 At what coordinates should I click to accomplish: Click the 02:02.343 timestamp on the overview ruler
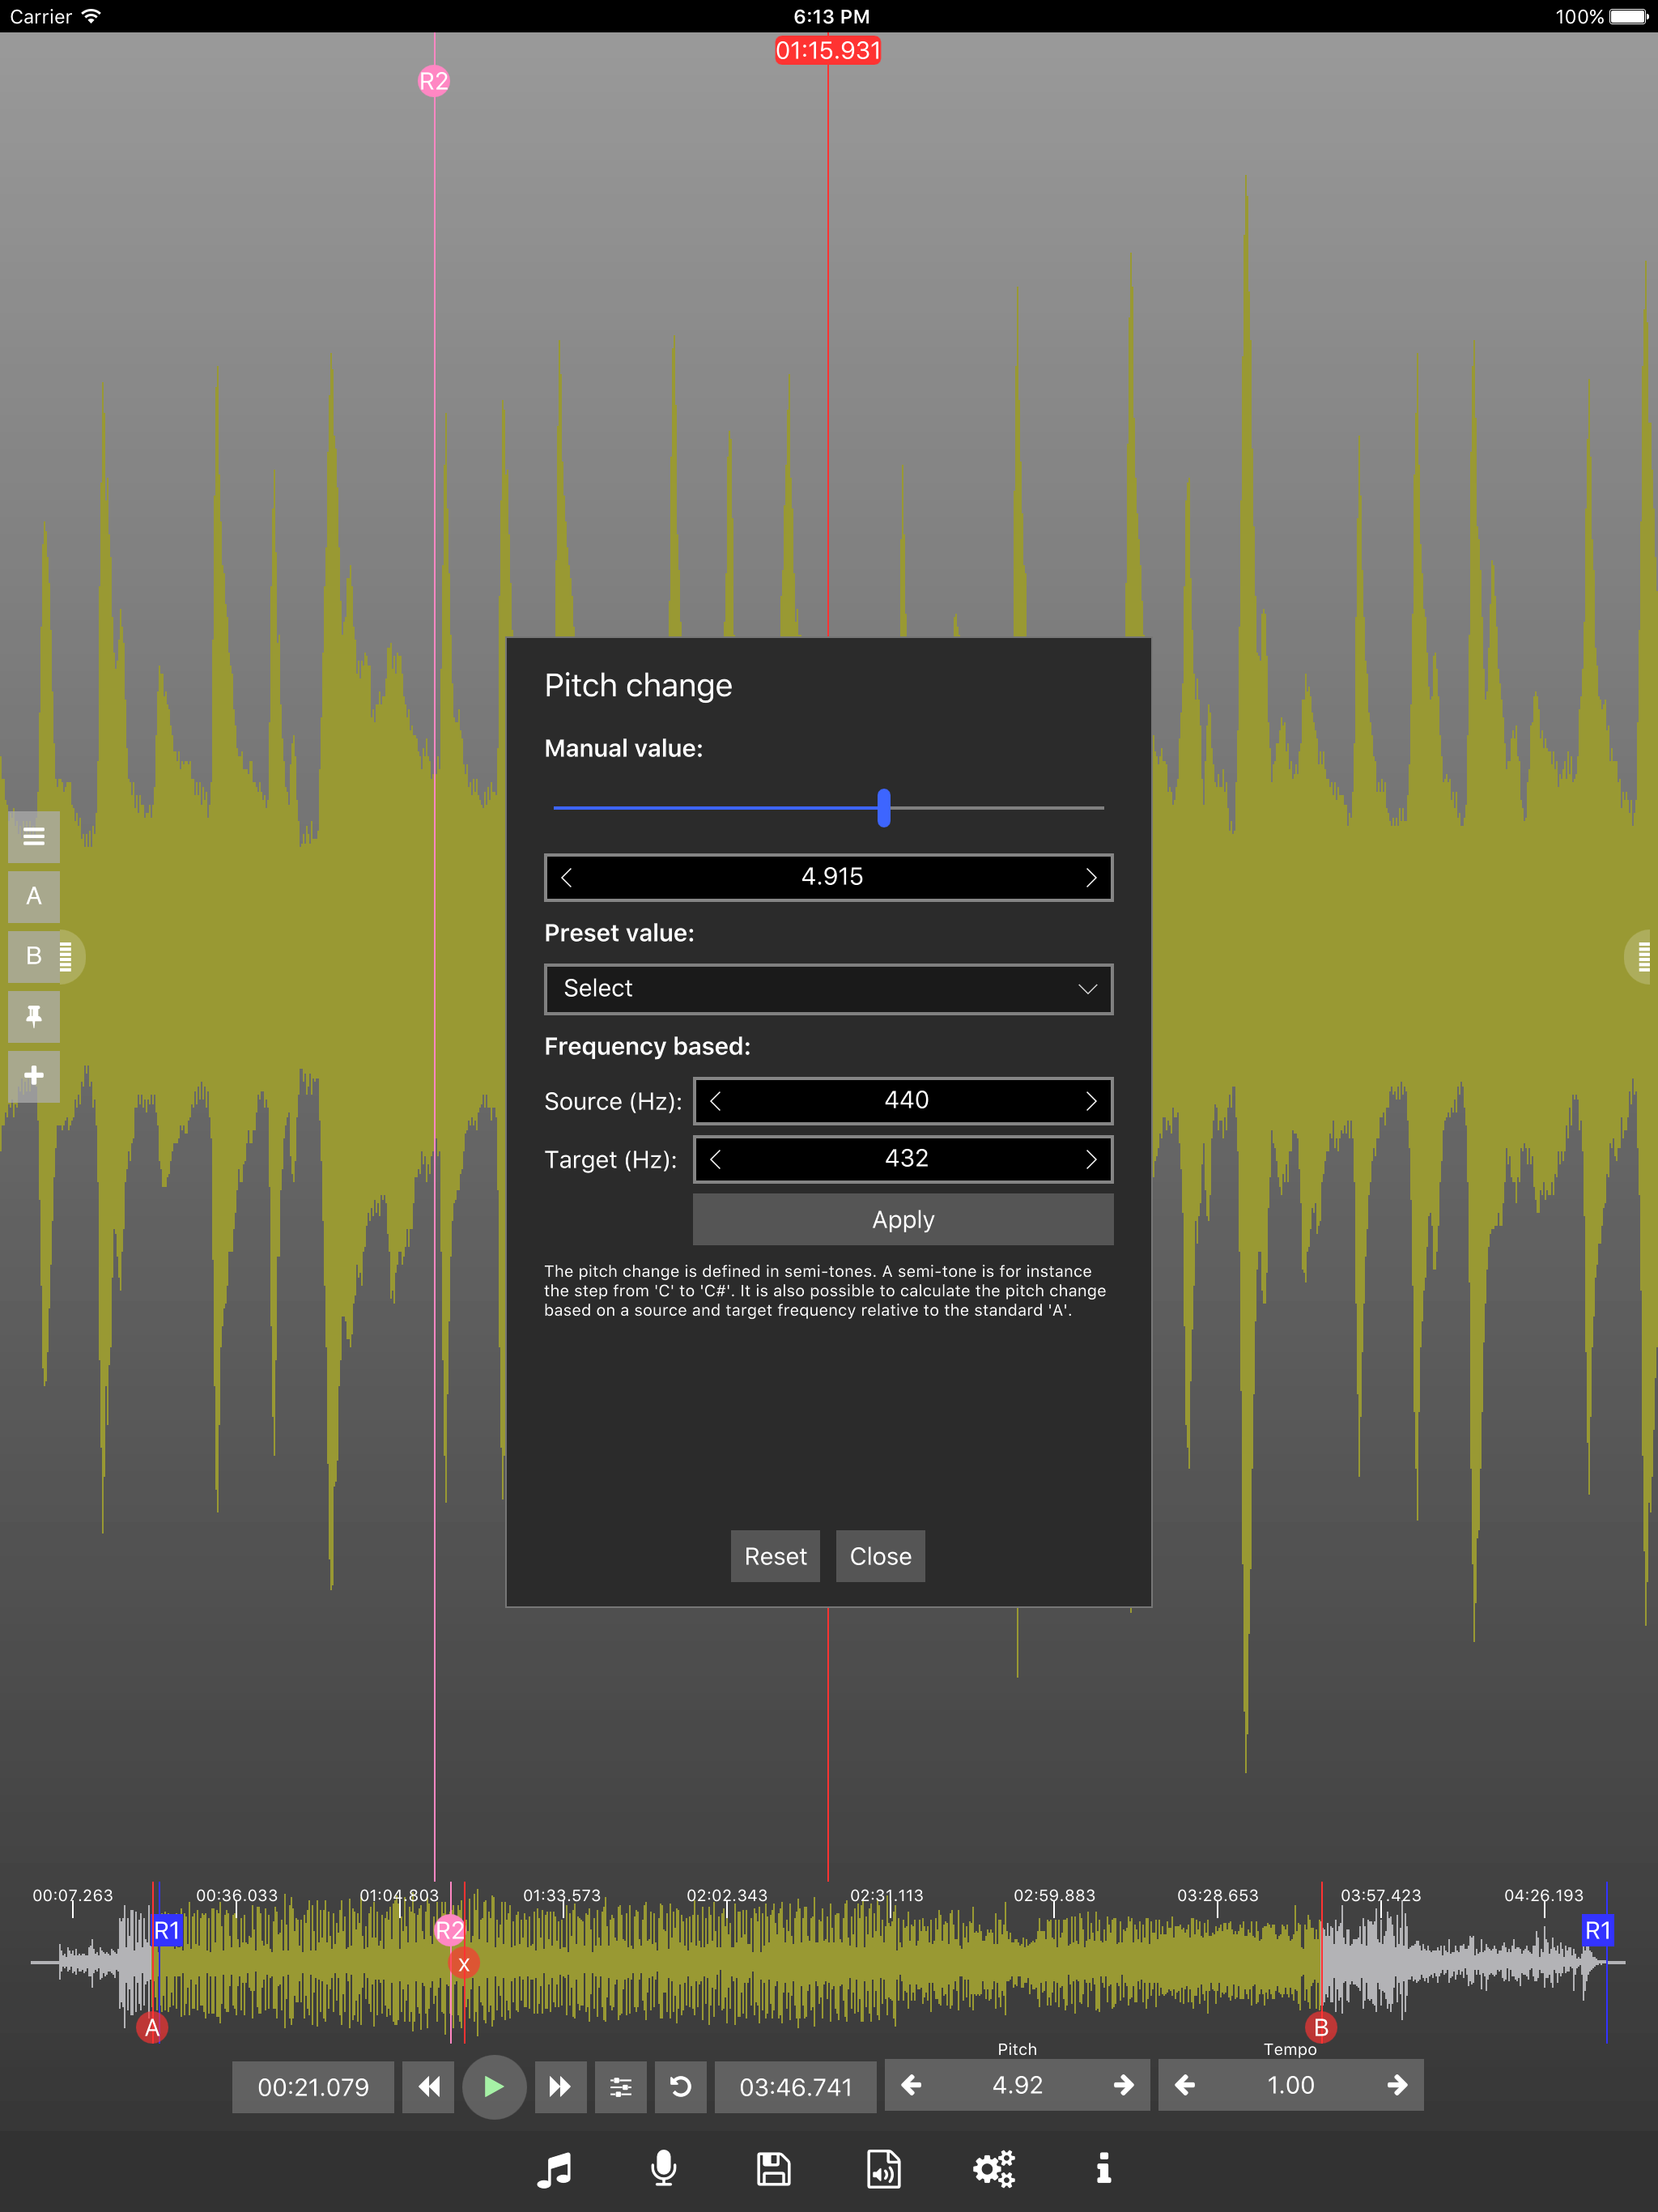click(x=727, y=1895)
